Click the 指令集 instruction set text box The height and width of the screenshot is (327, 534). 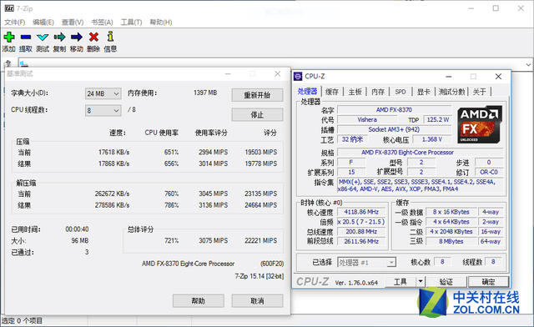click(421, 185)
